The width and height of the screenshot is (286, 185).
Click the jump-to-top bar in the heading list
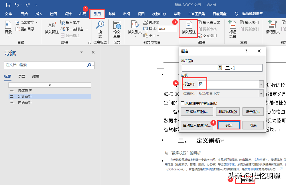pos(50,85)
